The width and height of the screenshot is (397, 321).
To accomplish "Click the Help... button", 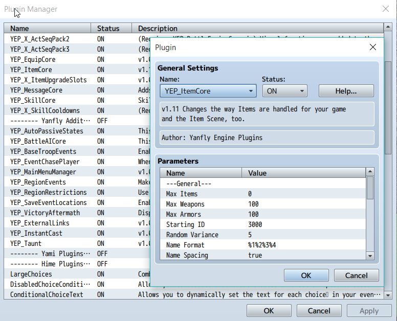I will pyautogui.click(x=346, y=91).
